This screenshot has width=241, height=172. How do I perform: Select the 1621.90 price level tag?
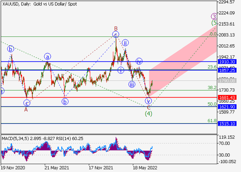tap(226, 107)
